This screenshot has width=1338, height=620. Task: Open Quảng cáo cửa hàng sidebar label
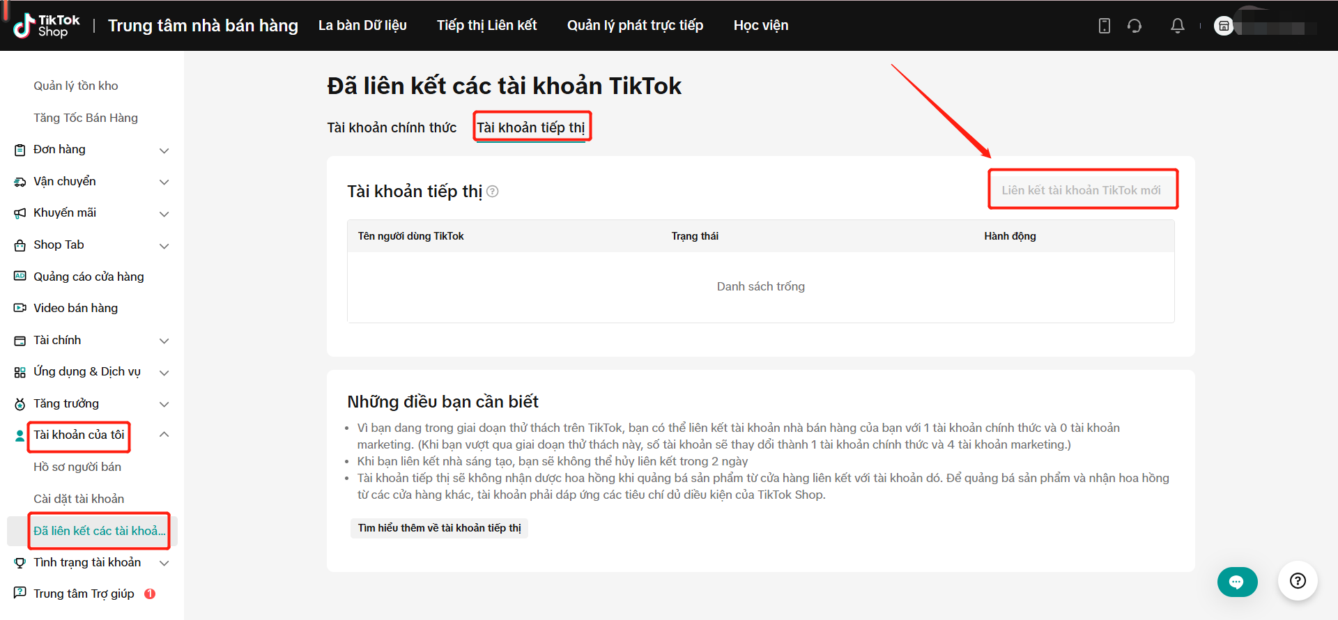click(89, 277)
